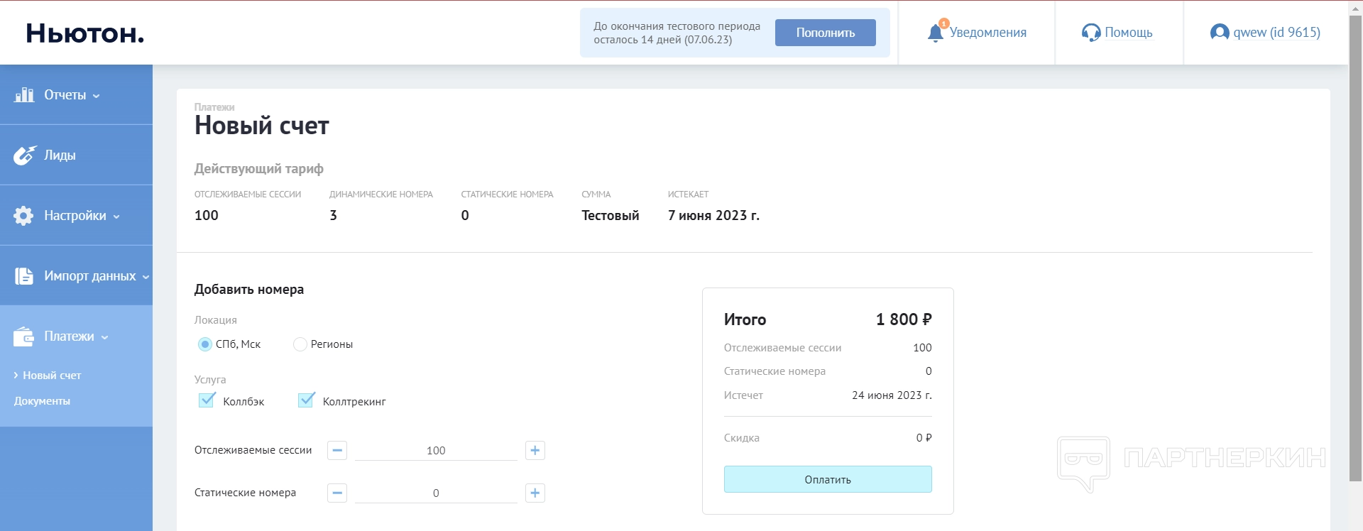Select the Регионы location radio
Viewport: 1363px width, 531px height.
point(300,344)
